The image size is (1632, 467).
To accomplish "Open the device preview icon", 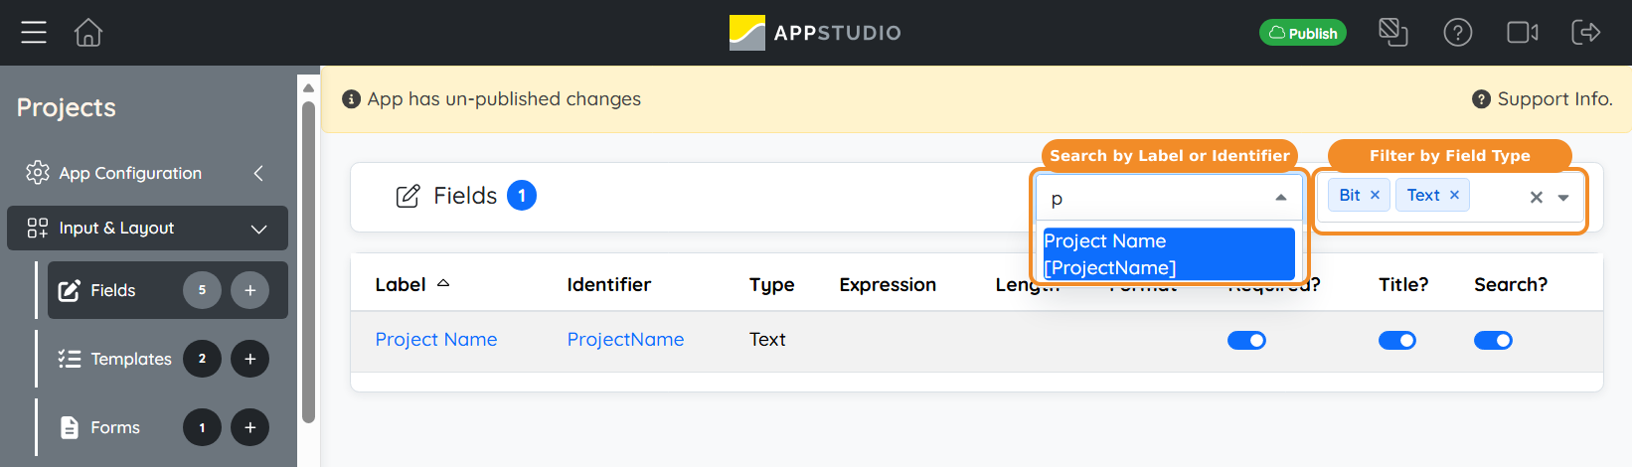I will pos(1393,33).
